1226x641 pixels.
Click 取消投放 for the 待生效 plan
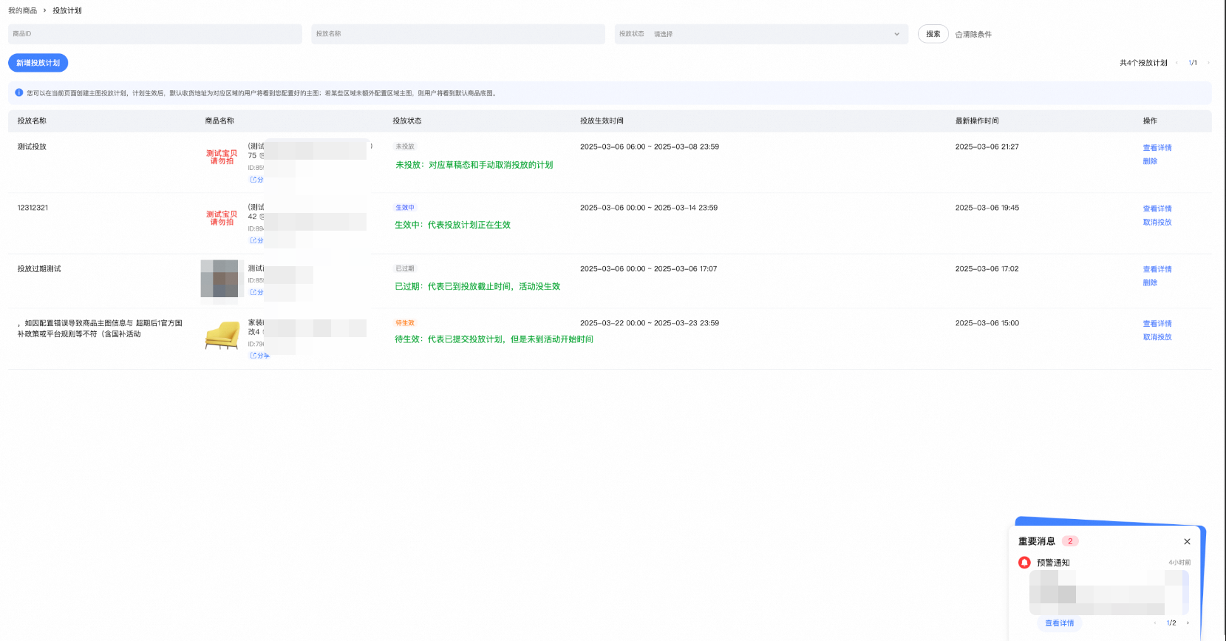pyautogui.click(x=1157, y=337)
